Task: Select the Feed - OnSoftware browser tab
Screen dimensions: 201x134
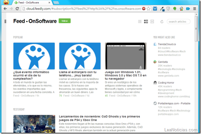Action: point(31,3)
